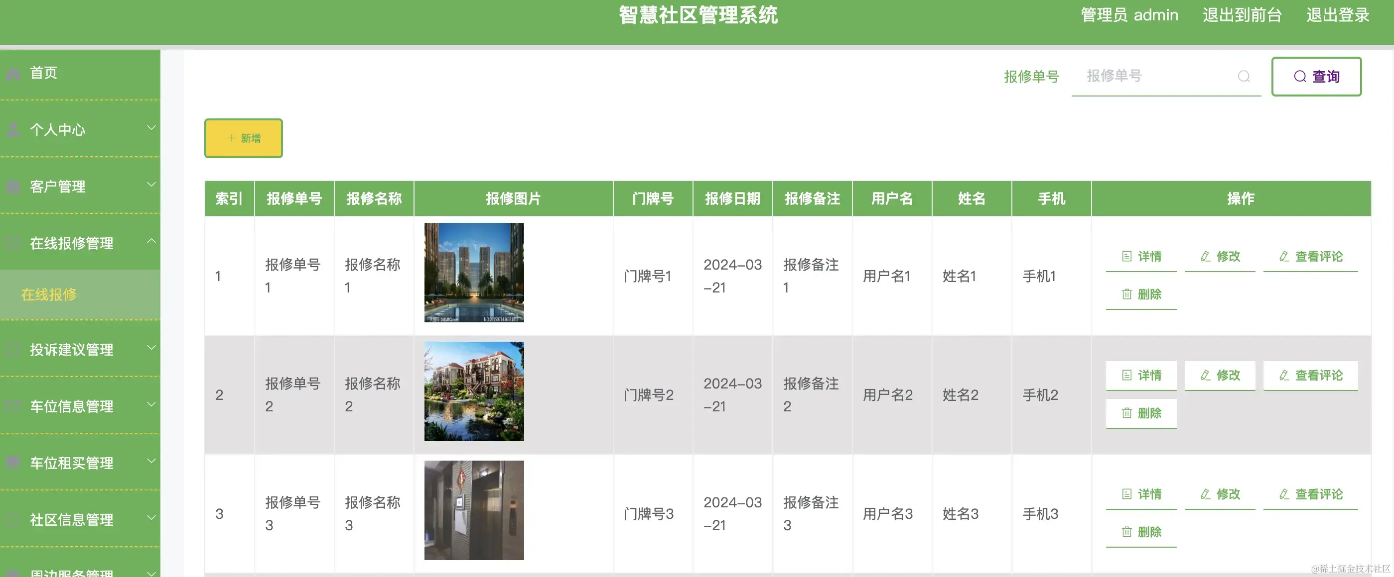Expand the 客户管理 menu chevron
The image size is (1394, 577).
click(x=151, y=185)
